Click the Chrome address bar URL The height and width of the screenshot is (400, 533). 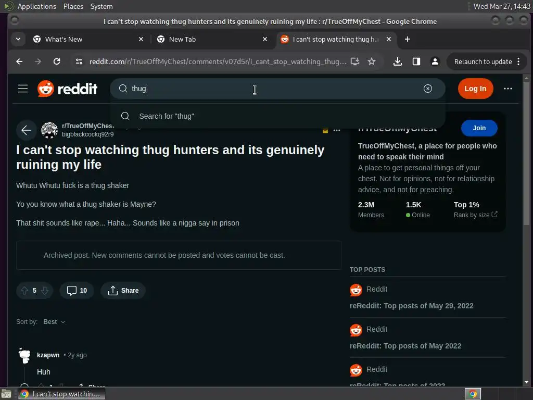pyautogui.click(x=218, y=61)
